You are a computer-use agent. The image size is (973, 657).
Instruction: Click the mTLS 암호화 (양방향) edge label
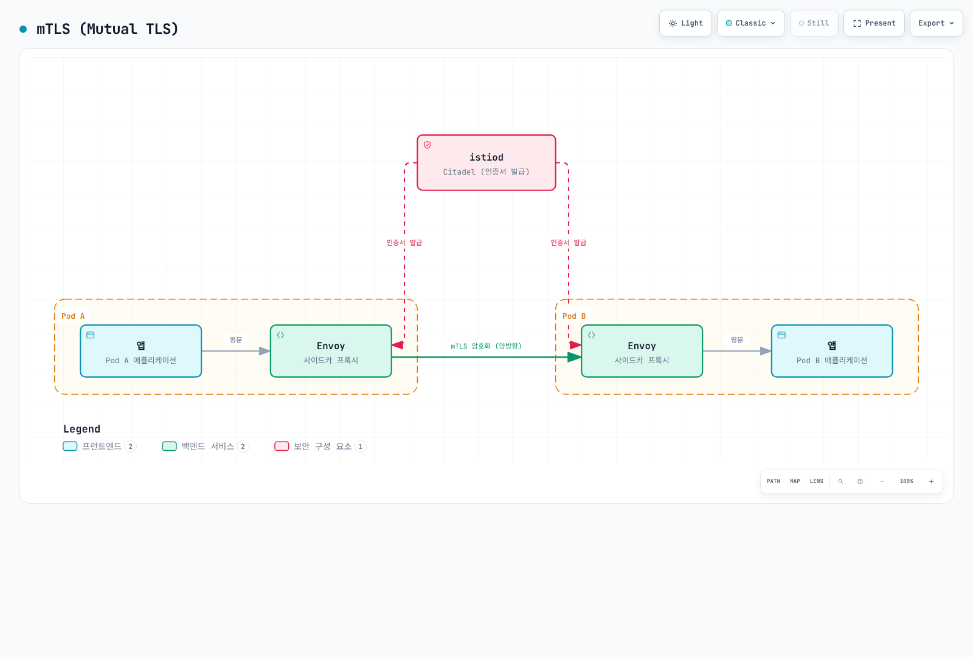pyautogui.click(x=486, y=346)
